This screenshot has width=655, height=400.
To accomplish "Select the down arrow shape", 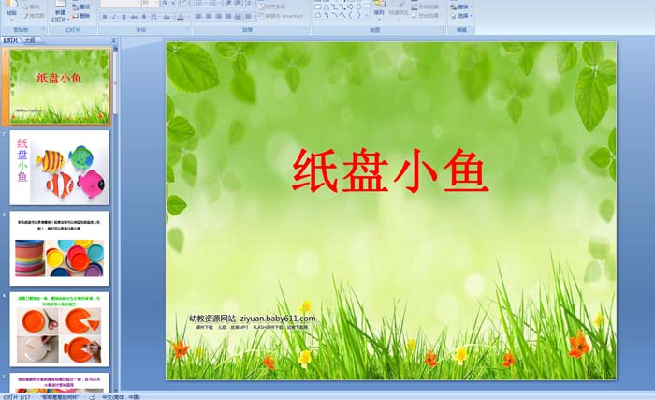I will point(358,7).
